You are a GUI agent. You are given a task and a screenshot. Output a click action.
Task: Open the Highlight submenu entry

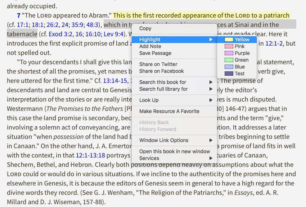tap(174, 39)
